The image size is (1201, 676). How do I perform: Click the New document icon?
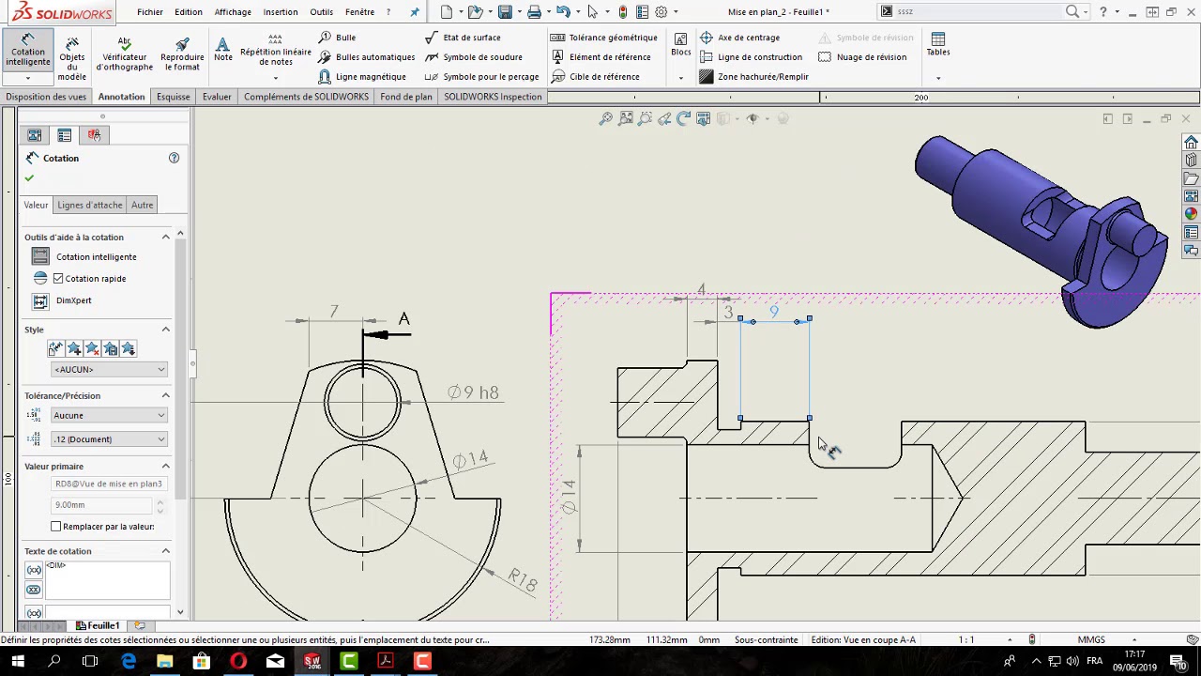[x=446, y=12]
